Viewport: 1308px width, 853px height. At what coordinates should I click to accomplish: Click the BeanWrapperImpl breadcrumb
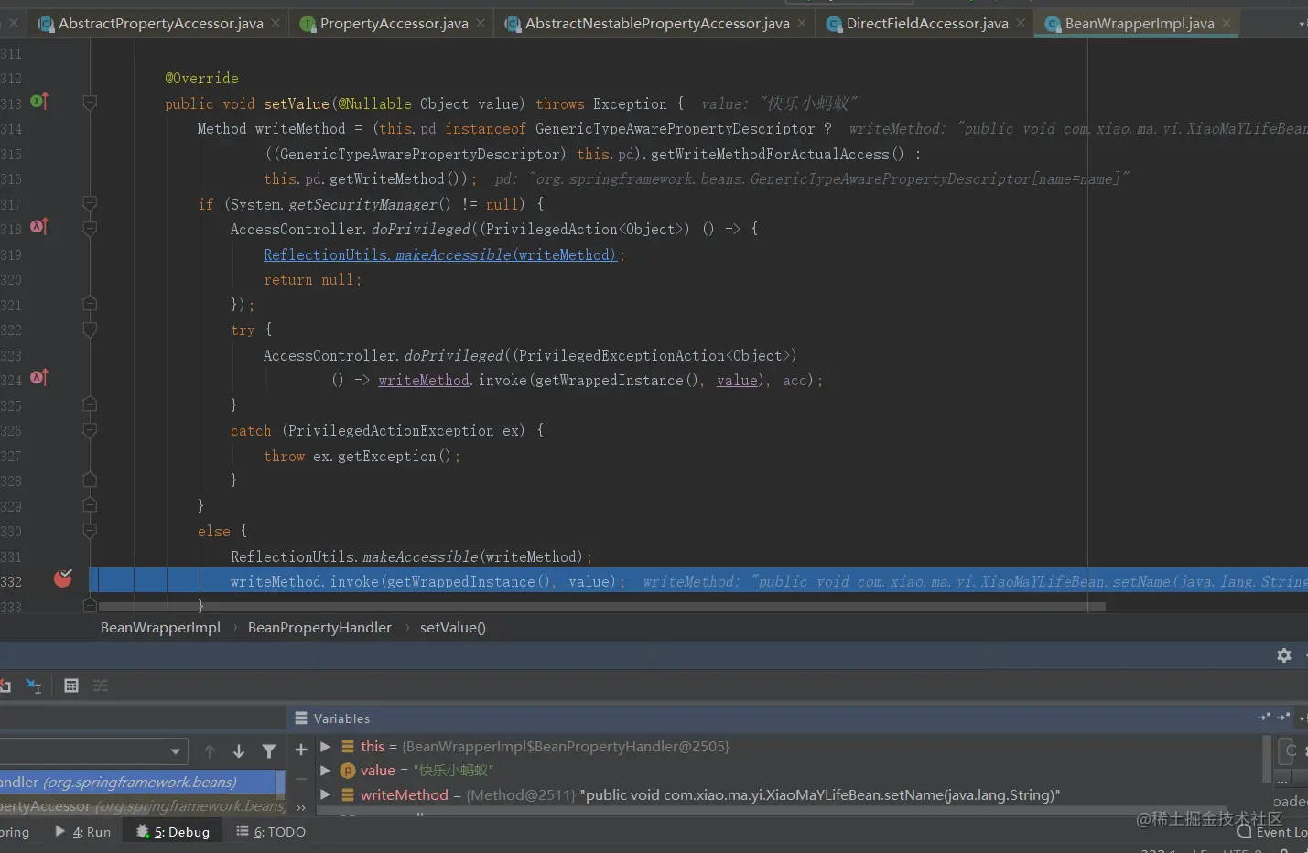(160, 628)
